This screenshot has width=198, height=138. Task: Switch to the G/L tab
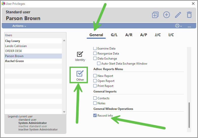coord(114,35)
